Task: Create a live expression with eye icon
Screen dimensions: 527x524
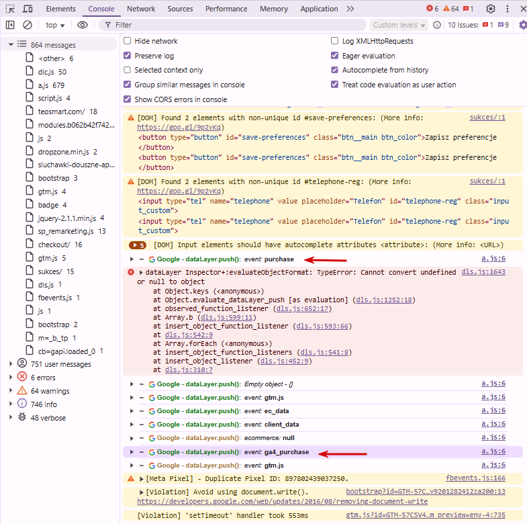Action: pos(83,25)
